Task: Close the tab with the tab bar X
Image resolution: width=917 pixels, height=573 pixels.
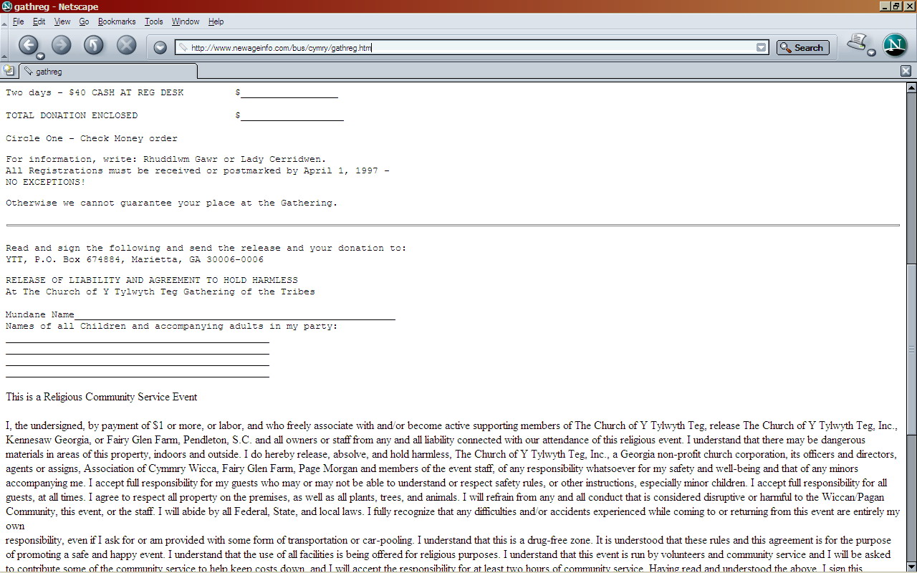Action: [906, 71]
